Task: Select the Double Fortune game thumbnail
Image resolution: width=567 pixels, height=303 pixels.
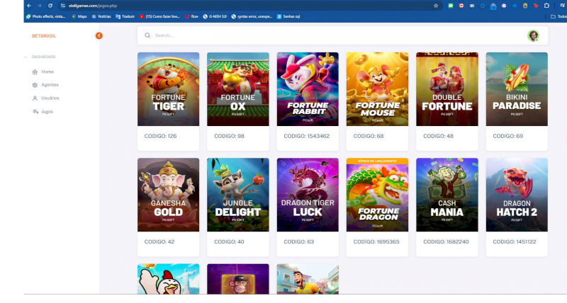Action: 447,89
